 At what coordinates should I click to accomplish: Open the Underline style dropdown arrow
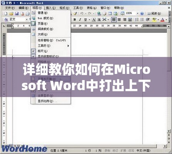pos(89,20)
